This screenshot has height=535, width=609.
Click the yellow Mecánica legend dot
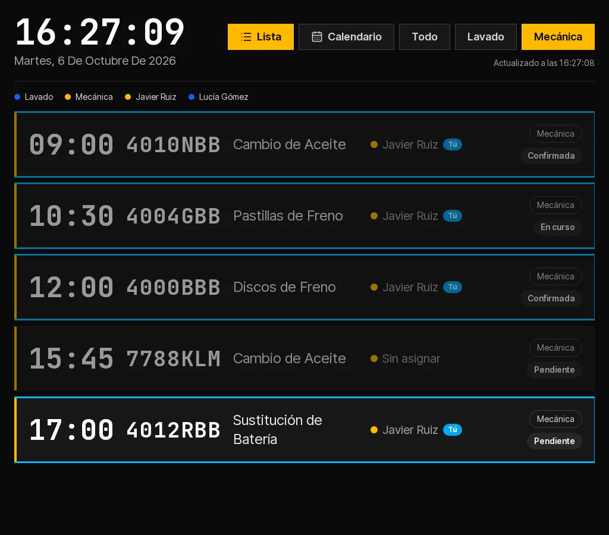(68, 97)
